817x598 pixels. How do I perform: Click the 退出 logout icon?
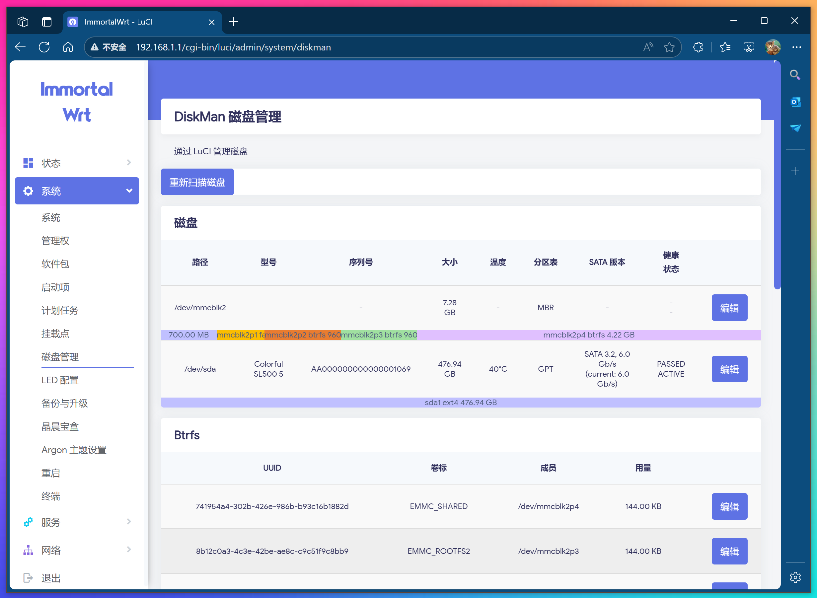(x=28, y=577)
